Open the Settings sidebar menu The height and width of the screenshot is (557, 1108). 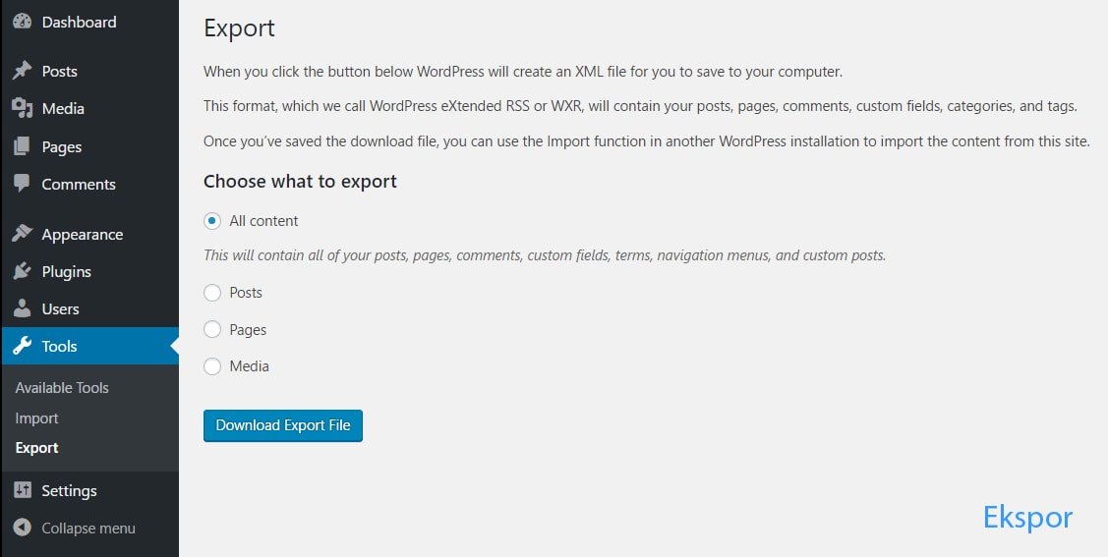(x=89, y=490)
